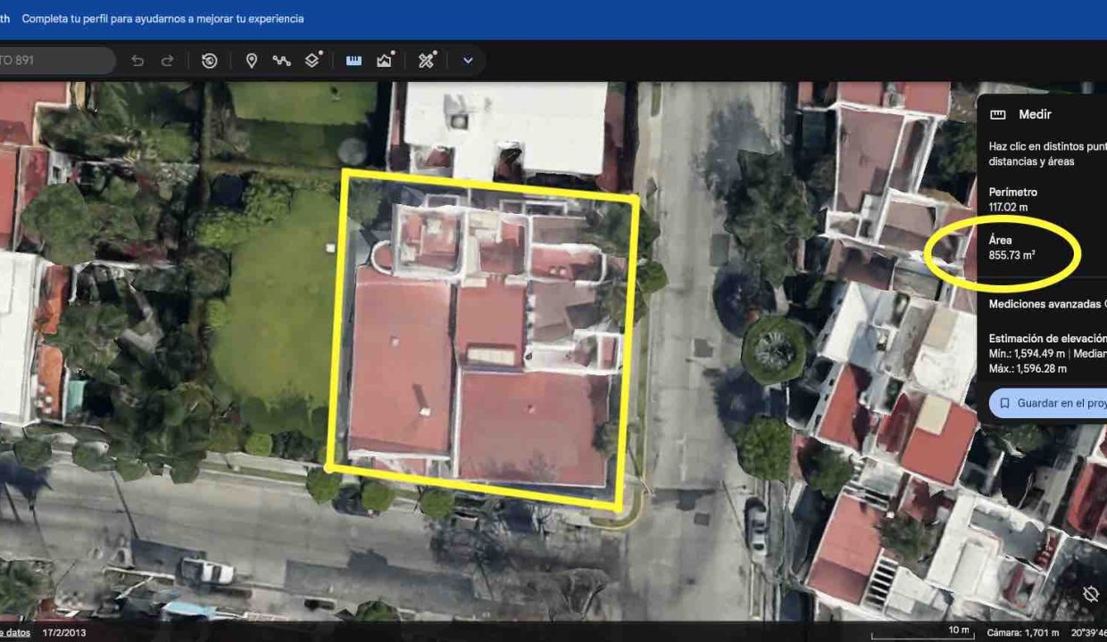The image size is (1107, 642).
Task: Click the redo arrow icon
Action: tap(167, 60)
